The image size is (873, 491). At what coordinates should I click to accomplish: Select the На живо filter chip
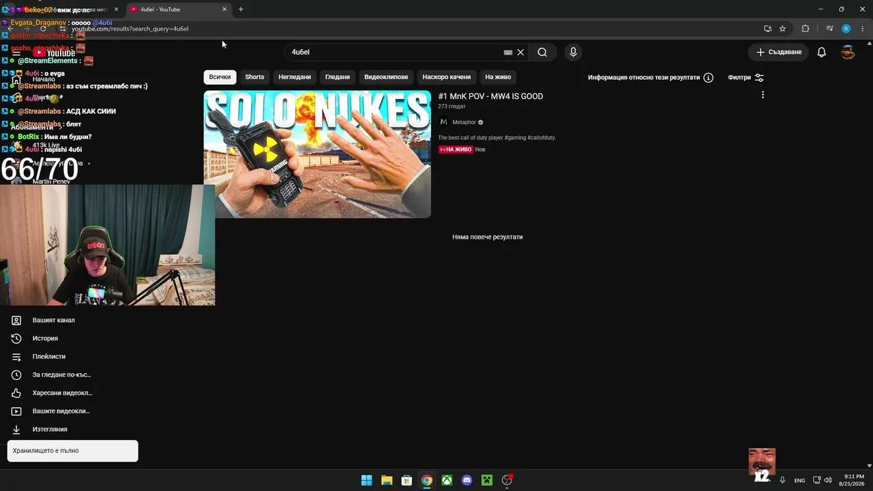coord(498,77)
